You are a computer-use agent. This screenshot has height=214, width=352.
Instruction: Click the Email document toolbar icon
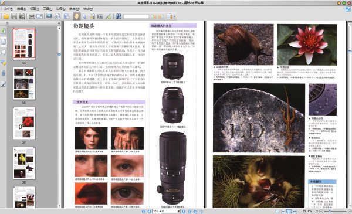click(39, 16)
